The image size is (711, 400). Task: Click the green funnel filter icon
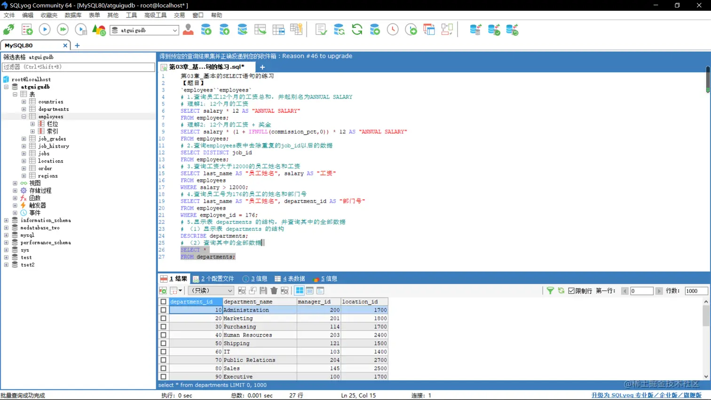(550, 291)
